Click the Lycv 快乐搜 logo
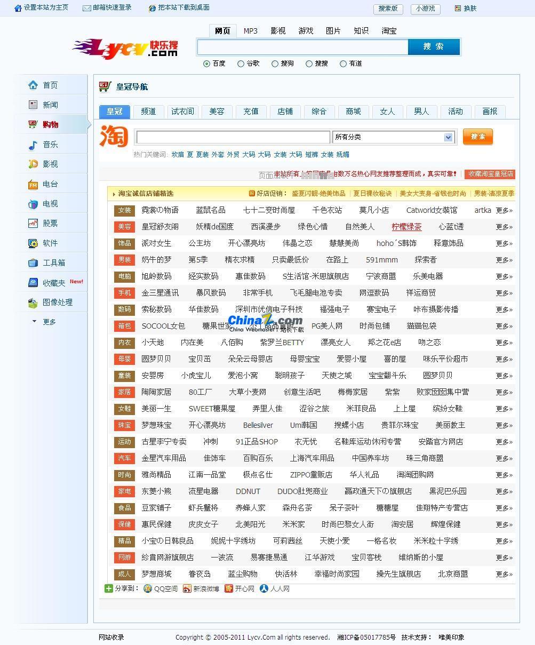This screenshot has width=535, height=645. (125, 48)
